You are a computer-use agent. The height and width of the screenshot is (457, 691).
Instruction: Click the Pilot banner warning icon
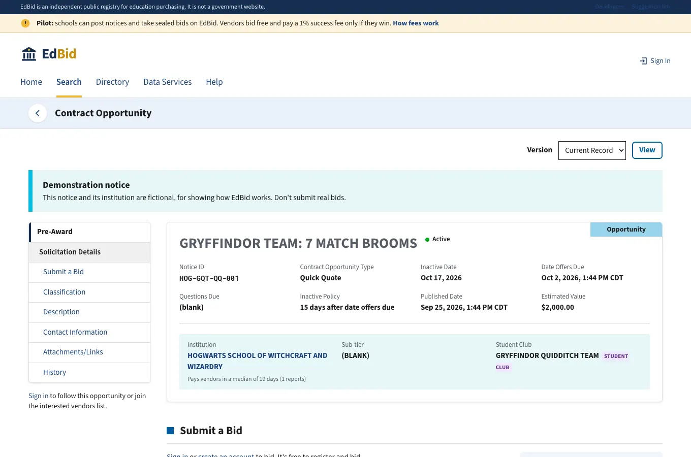tap(25, 23)
